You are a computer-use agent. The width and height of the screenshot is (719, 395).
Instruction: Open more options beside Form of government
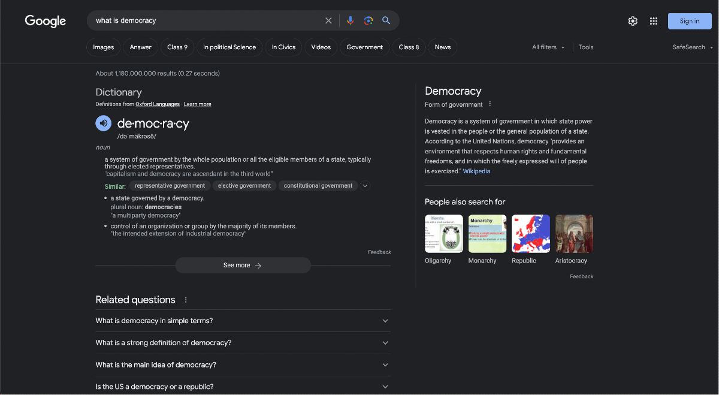tap(490, 104)
